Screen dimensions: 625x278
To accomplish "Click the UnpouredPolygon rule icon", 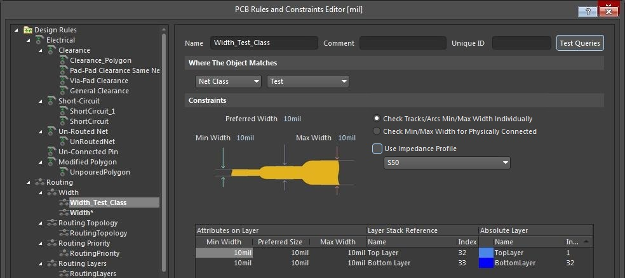I will pyautogui.click(x=64, y=172).
